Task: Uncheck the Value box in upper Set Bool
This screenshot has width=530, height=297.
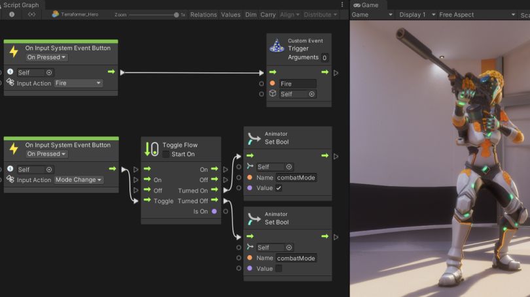Action: [279, 188]
